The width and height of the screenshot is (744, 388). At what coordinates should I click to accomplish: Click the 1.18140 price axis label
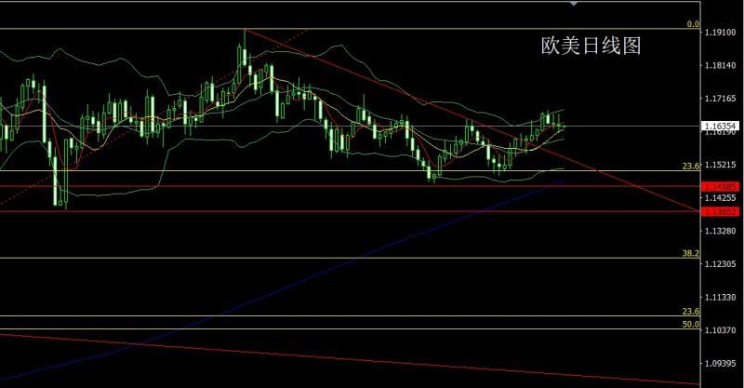pos(722,65)
